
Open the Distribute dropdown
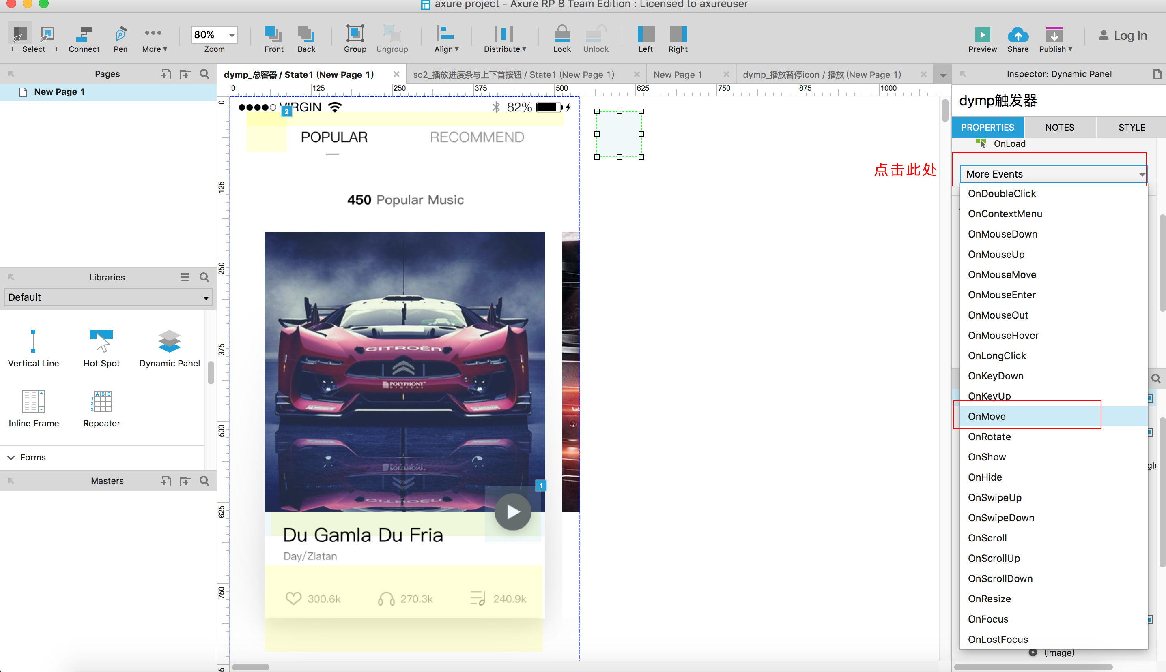pos(504,39)
